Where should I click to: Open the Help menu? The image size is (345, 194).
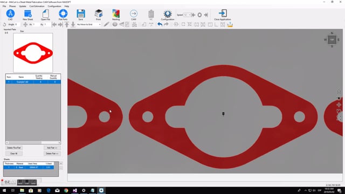tap(67, 6)
